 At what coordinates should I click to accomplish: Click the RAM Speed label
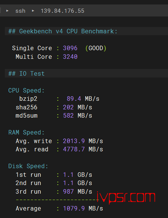click(x=27, y=133)
